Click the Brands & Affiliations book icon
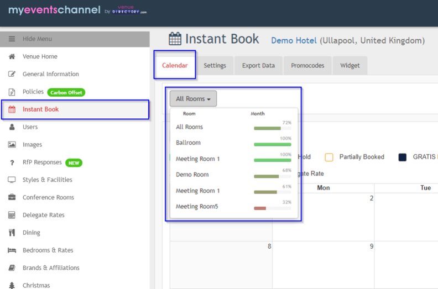The image size is (438, 289). tap(12, 268)
